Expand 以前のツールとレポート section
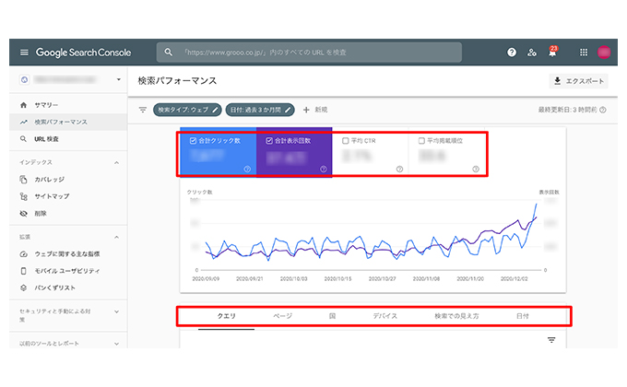The width and height of the screenshot is (627, 387). (x=116, y=344)
